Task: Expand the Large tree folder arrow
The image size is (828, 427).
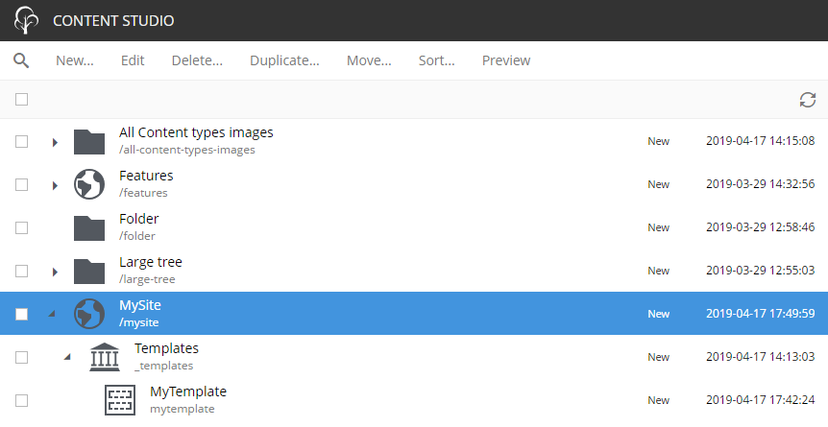Action: click(55, 272)
